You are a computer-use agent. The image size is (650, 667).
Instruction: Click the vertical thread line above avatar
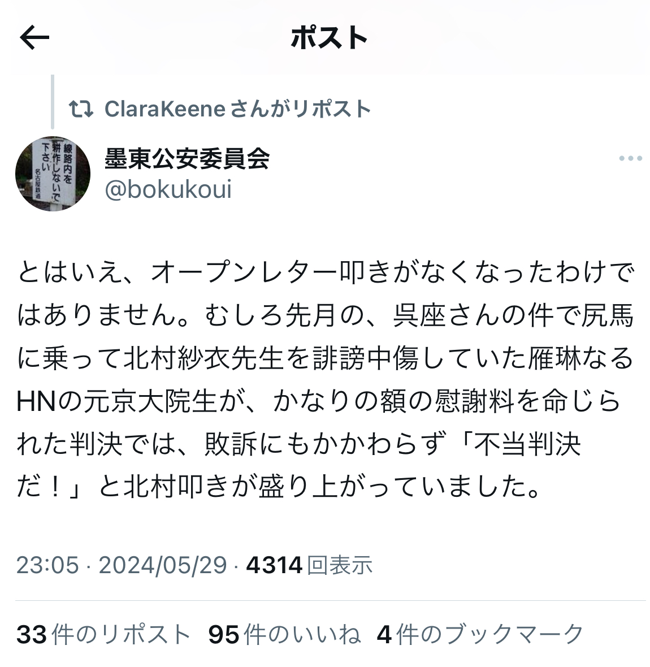click(x=53, y=102)
